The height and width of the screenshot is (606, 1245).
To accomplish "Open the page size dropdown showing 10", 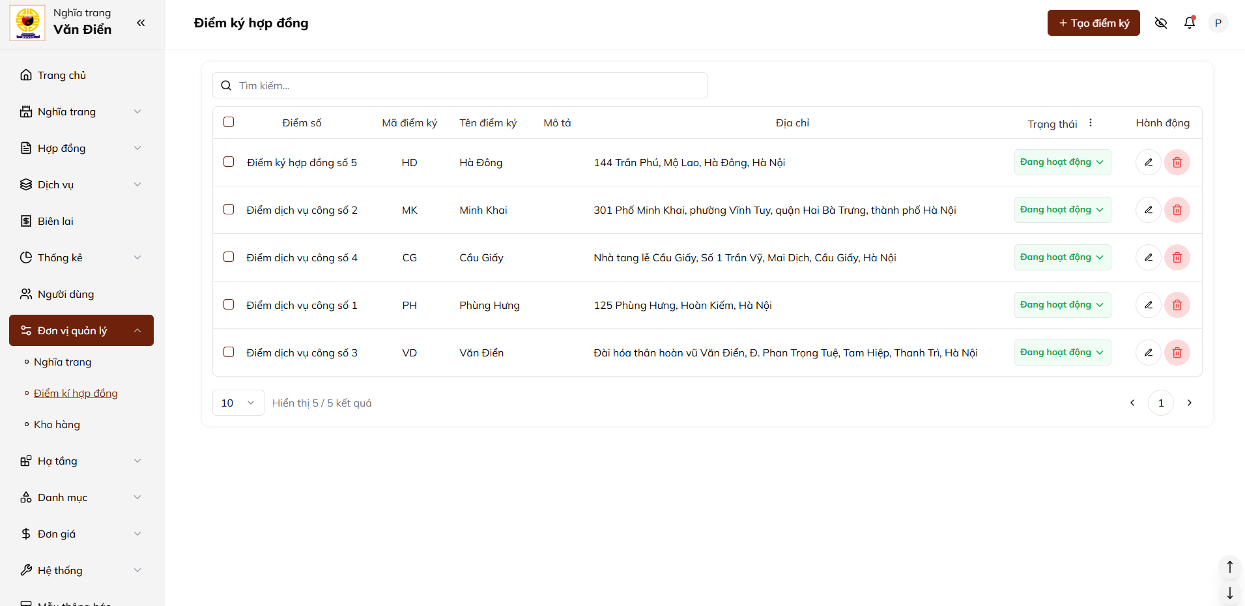I will click(238, 403).
